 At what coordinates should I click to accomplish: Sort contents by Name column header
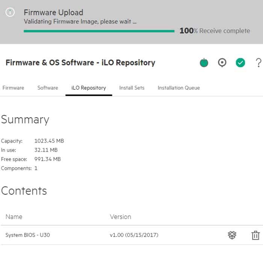coord(14,217)
